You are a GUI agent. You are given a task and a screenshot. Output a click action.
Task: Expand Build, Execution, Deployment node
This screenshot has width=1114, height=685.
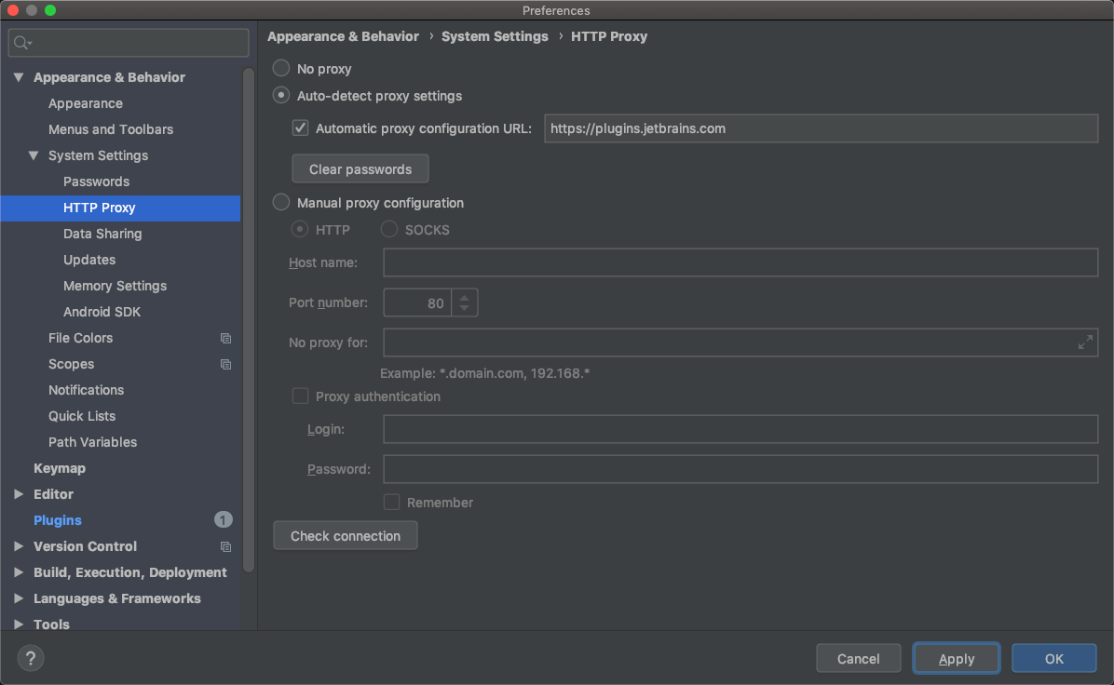(19, 572)
